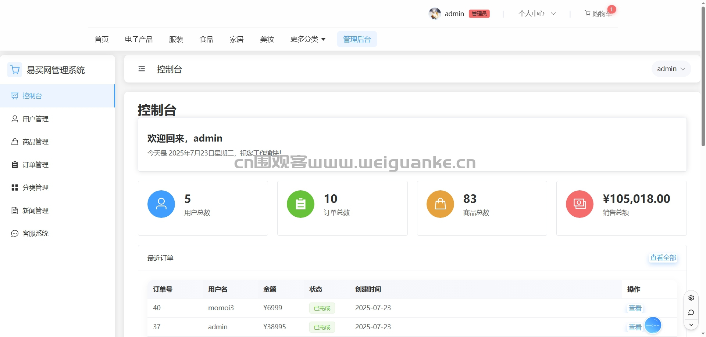The width and height of the screenshot is (706, 337).
Task: Open the floating chat bubble icon
Action: tap(691, 312)
